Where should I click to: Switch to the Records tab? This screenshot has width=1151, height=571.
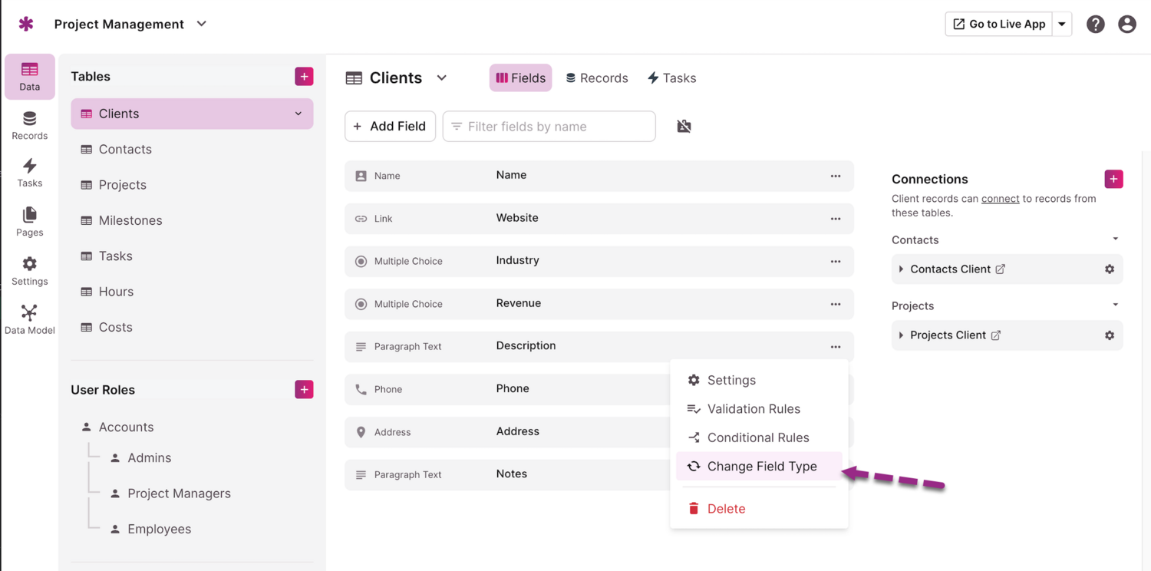click(596, 78)
